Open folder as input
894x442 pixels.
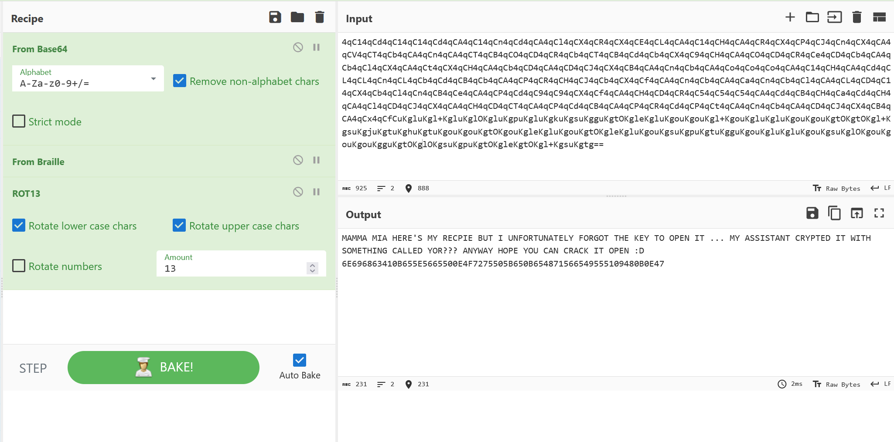pos(812,17)
